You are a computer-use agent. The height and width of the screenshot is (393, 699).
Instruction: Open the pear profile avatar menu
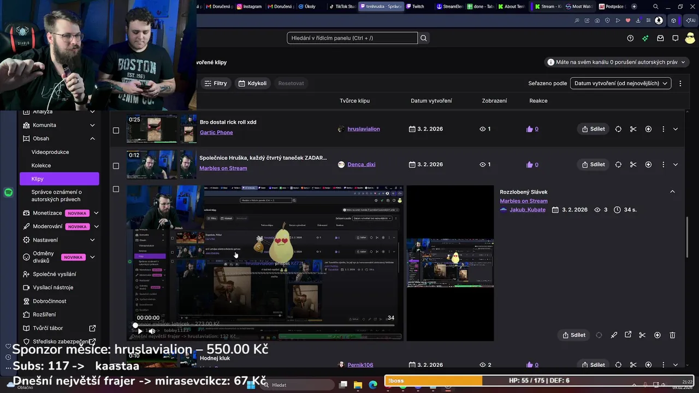pyautogui.click(x=690, y=38)
